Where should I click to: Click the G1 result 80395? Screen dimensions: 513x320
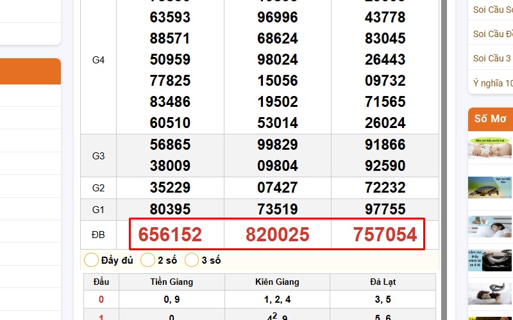click(x=170, y=209)
